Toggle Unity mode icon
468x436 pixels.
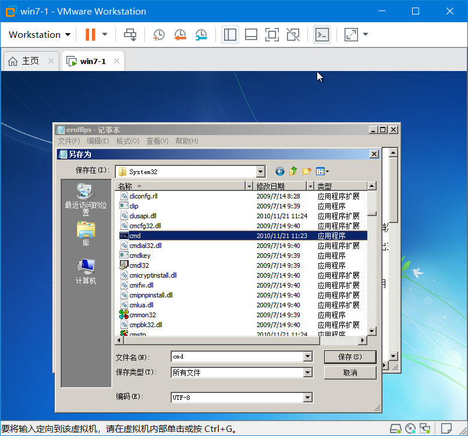(293, 34)
